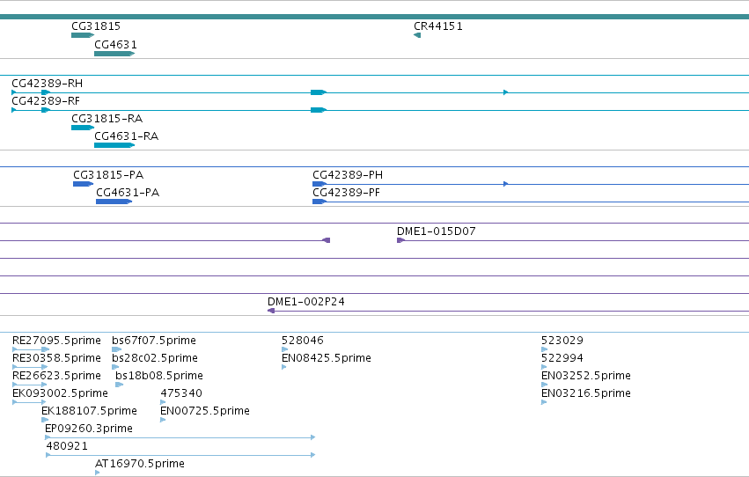Select the EN08425.5prime EST label
This screenshot has width=749, height=477.
(327, 358)
